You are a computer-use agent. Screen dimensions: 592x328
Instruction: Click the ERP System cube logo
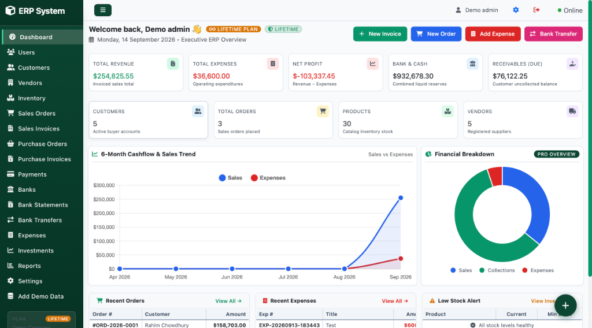(x=10, y=10)
